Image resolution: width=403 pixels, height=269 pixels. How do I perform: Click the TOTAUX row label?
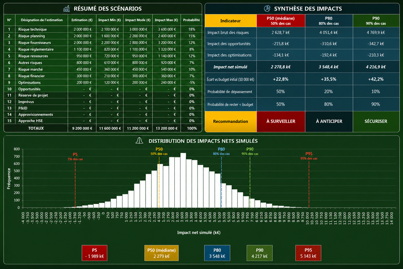[36, 128]
